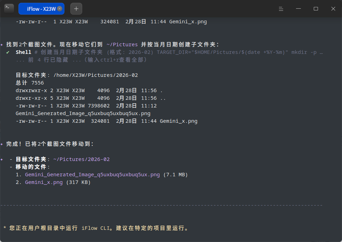Click the 完成！已将2个截图文件移动到 message
Screen dimensions: 342x242
click(50, 144)
